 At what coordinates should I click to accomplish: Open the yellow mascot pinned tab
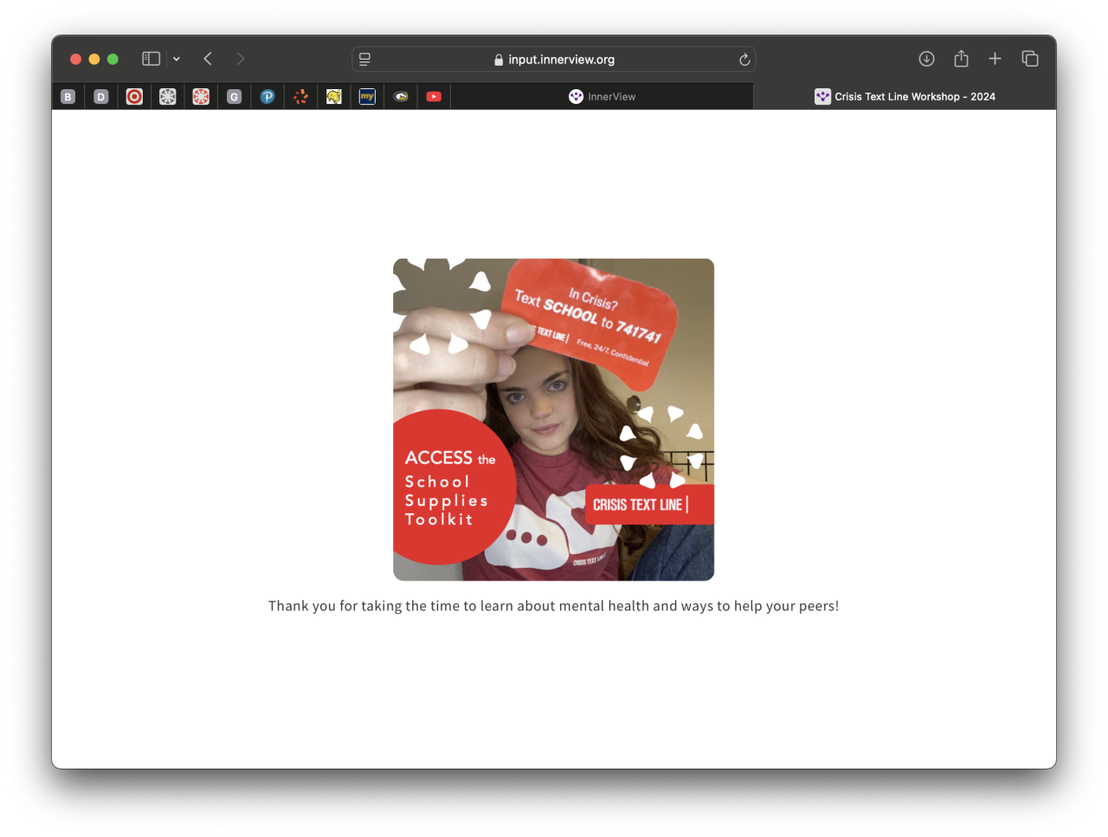click(x=334, y=97)
